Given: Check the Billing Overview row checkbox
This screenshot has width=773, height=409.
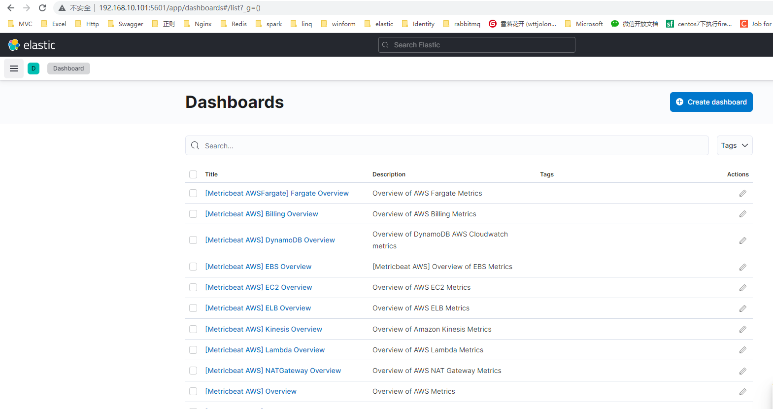Looking at the screenshot, I should pos(193,214).
